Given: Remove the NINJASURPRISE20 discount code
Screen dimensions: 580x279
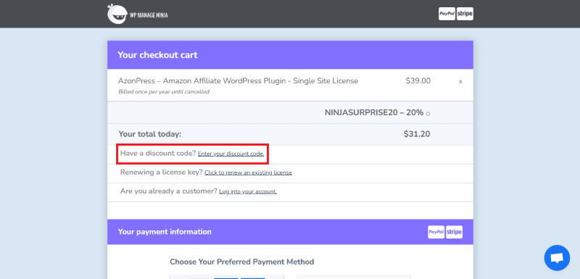Looking at the screenshot, I should pos(428,114).
